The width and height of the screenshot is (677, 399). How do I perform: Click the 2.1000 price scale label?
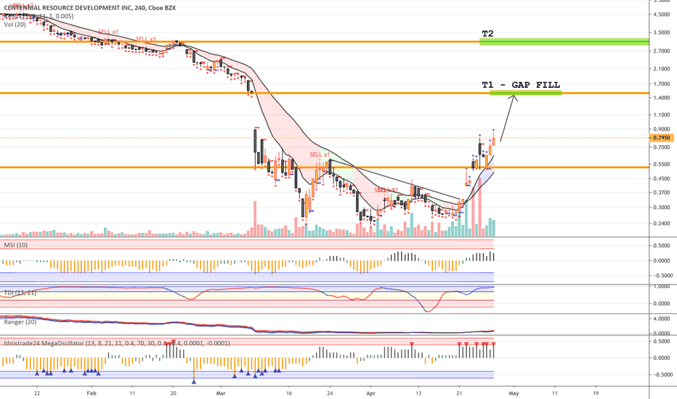point(662,69)
